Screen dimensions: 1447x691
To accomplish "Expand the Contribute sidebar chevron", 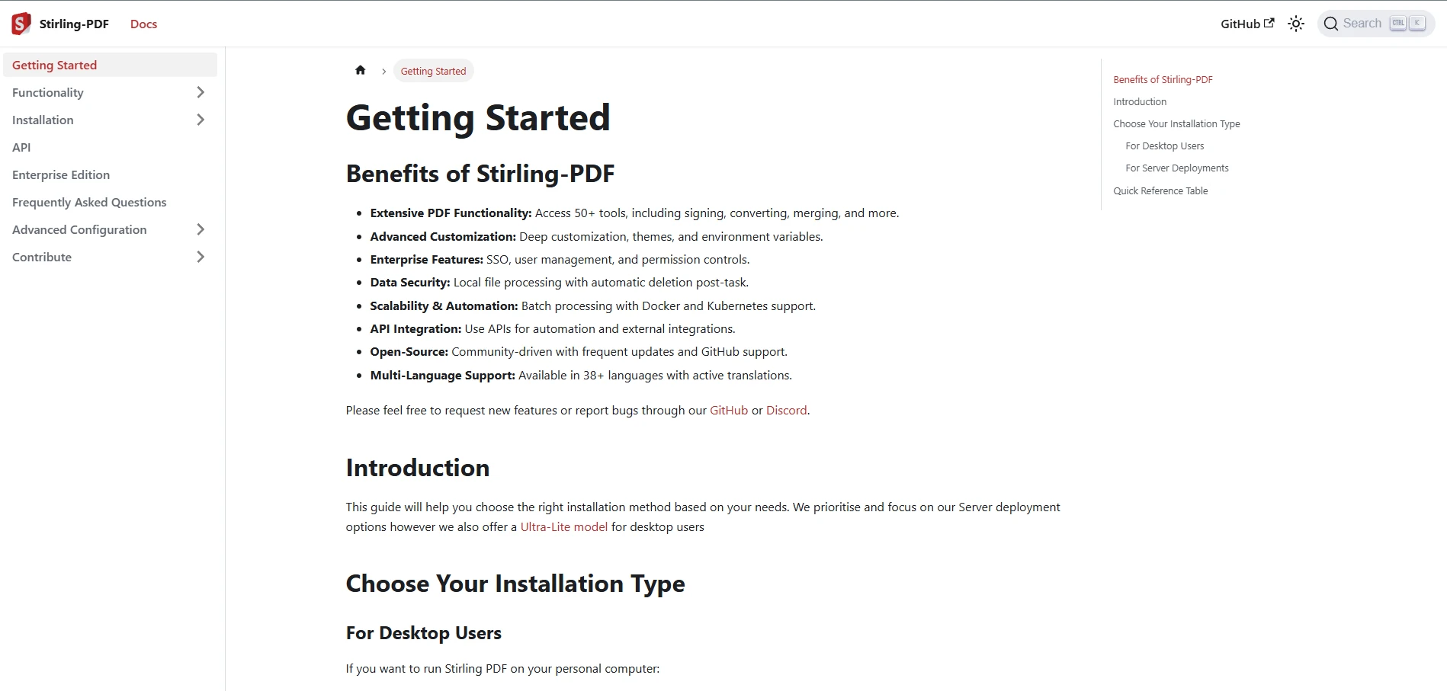I will [x=201, y=257].
